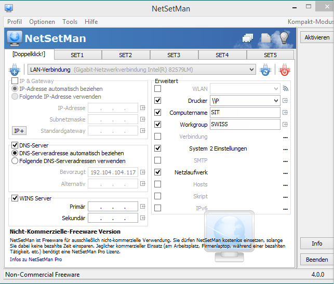Get current Drucker value icon
Image resolution: width=334 pixels, height=284 pixels.
coord(285,101)
